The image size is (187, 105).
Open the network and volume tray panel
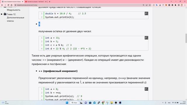(175, 103)
